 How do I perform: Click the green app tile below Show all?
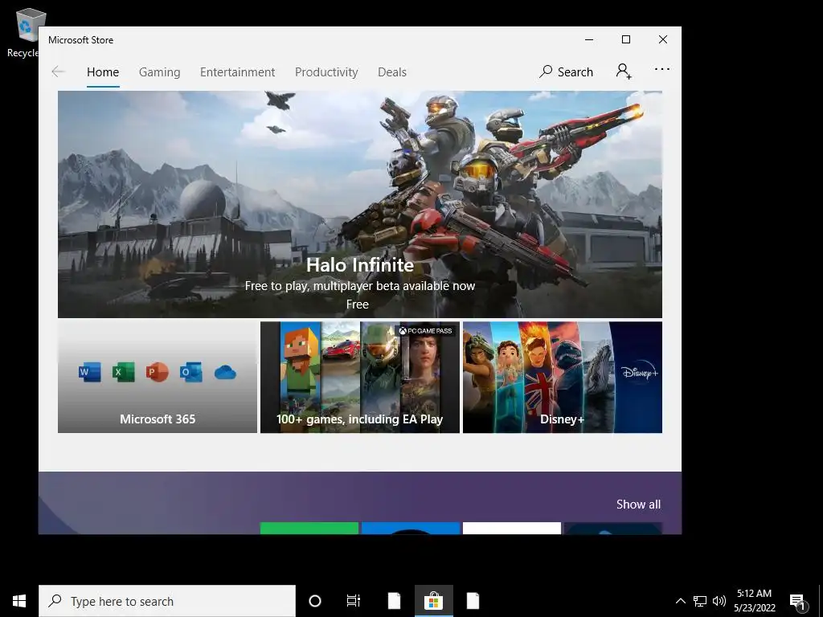pos(309,529)
